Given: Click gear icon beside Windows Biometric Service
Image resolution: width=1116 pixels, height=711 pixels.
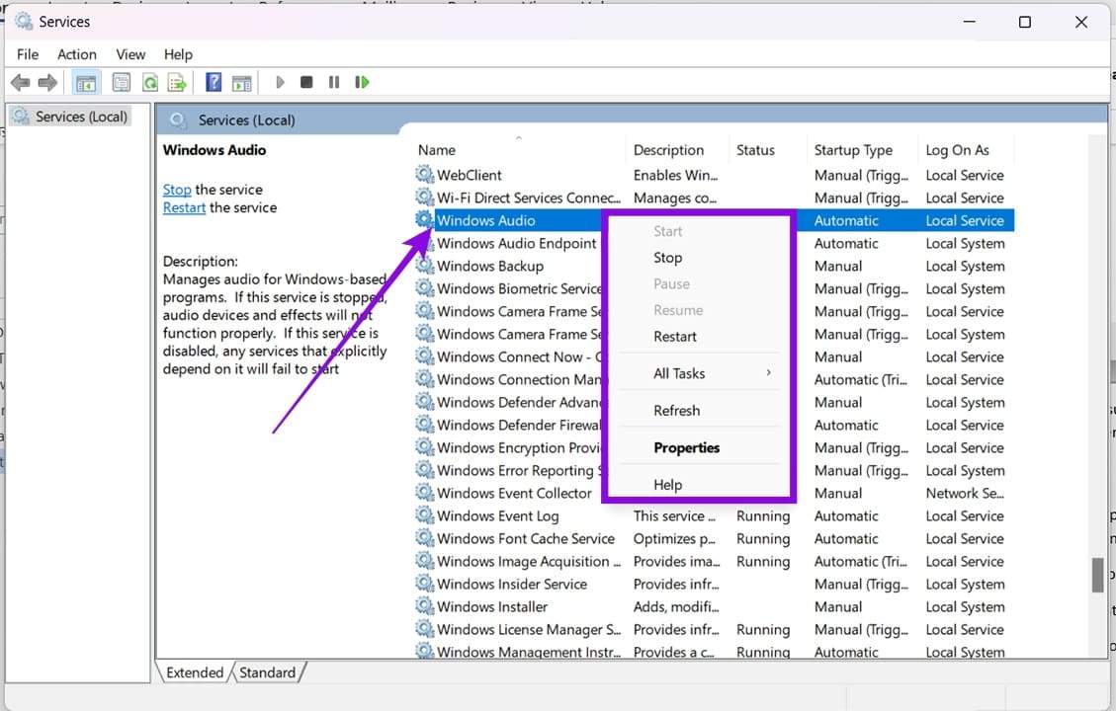Looking at the screenshot, I should 425,288.
